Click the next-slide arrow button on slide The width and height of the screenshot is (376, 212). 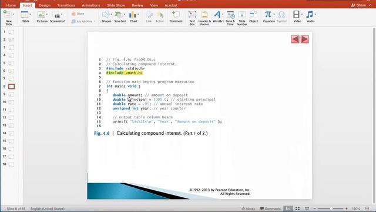coord(304,39)
